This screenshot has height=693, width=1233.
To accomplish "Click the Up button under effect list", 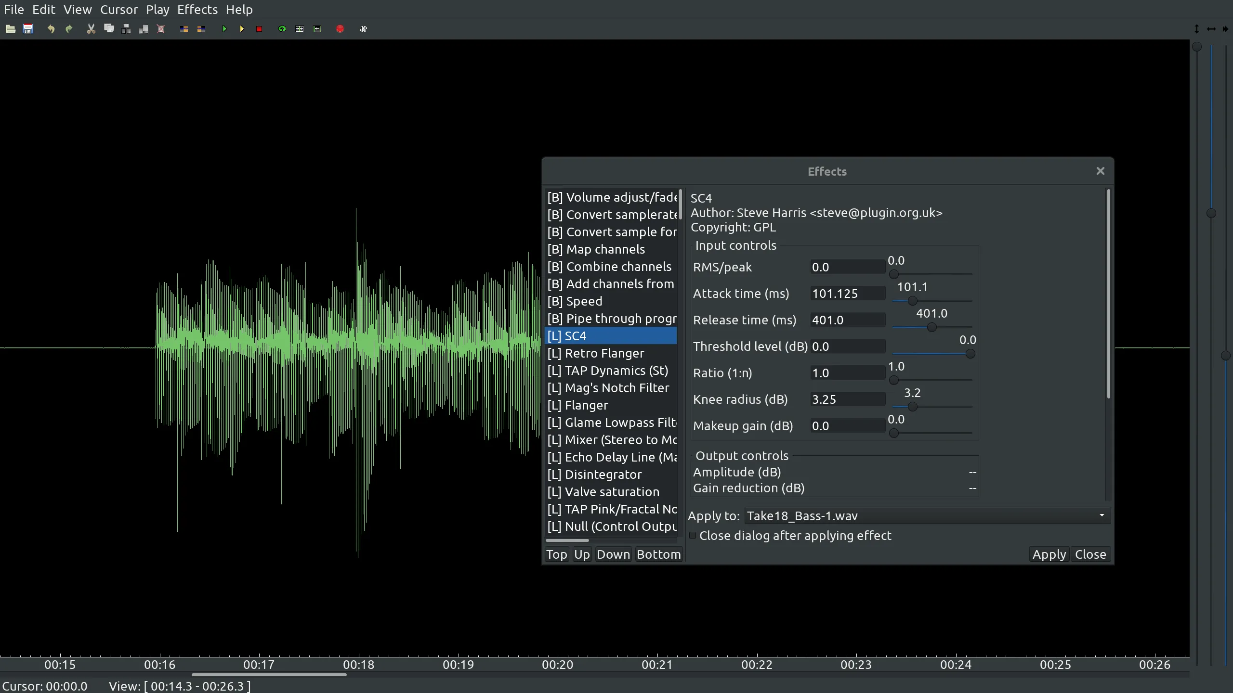I will point(582,554).
